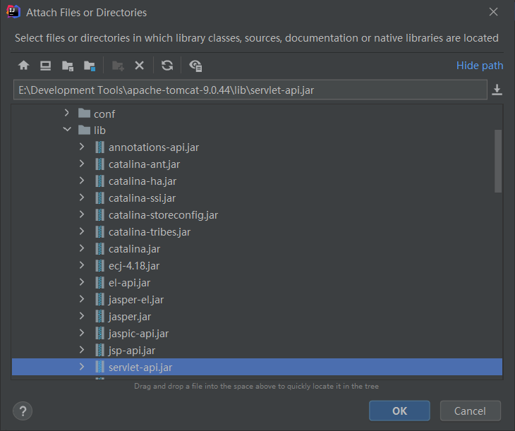Select ecj-4.18.jar in the tree

click(x=134, y=266)
